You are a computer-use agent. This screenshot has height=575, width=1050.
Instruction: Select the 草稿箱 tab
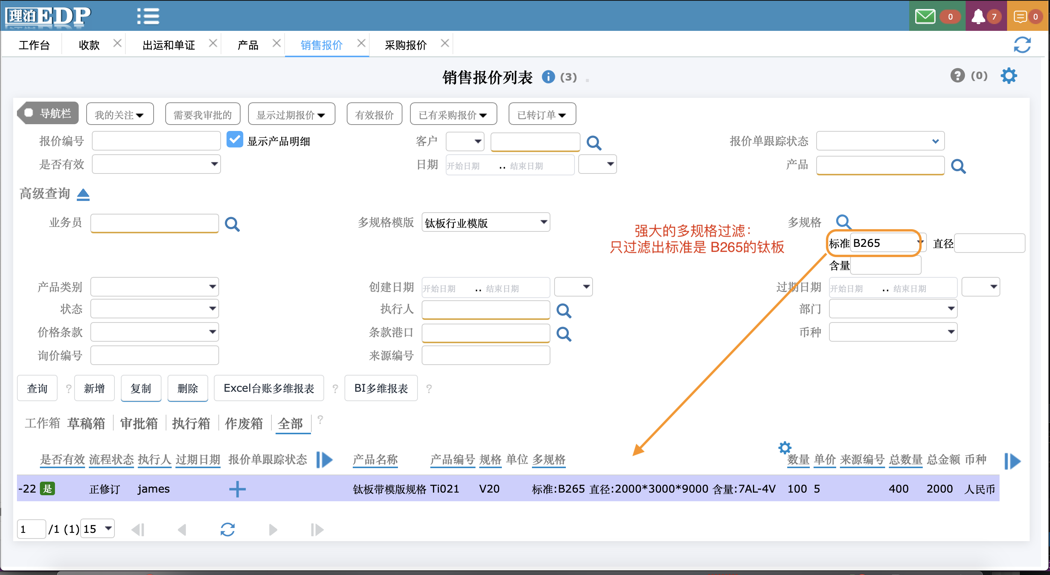[x=86, y=423]
